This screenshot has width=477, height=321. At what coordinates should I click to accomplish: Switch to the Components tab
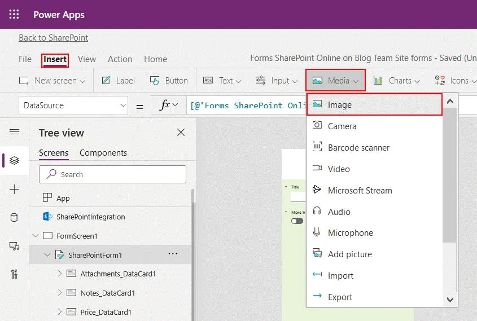[x=103, y=153]
